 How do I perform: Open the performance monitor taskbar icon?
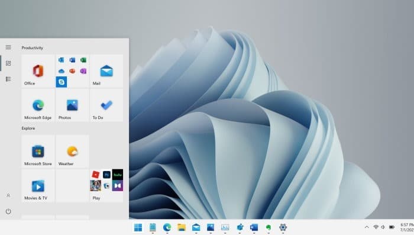click(x=225, y=227)
